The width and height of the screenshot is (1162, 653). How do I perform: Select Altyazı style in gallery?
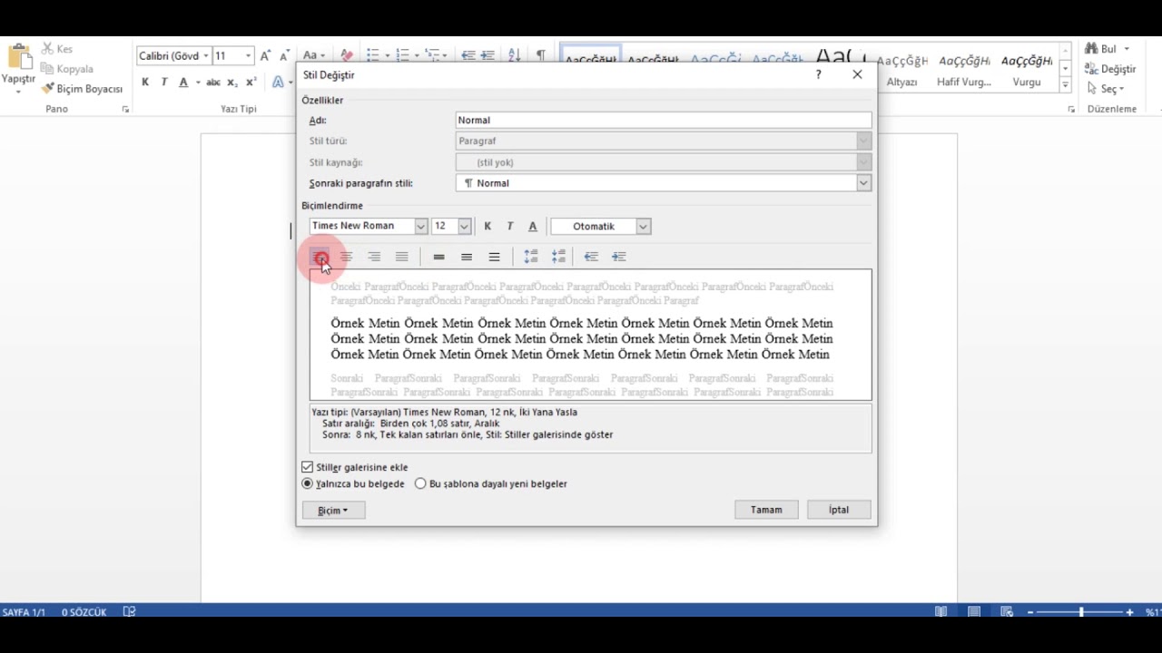pyautogui.click(x=901, y=70)
